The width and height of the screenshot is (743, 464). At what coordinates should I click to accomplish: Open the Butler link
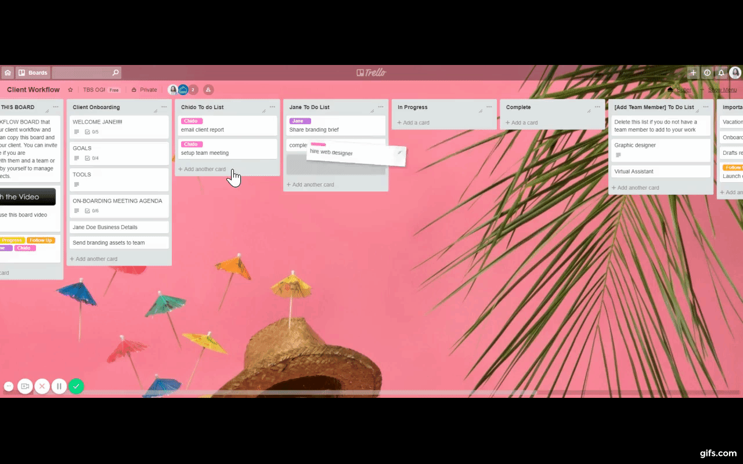pyautogui.click(x=680, y=90)
